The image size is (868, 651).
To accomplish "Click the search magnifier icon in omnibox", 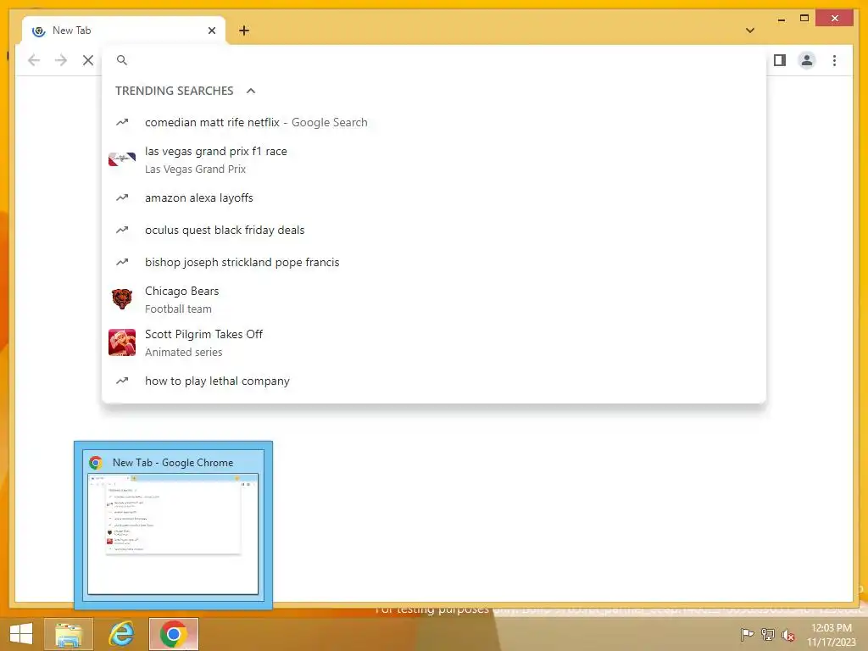I will click(x=122, y=60).
